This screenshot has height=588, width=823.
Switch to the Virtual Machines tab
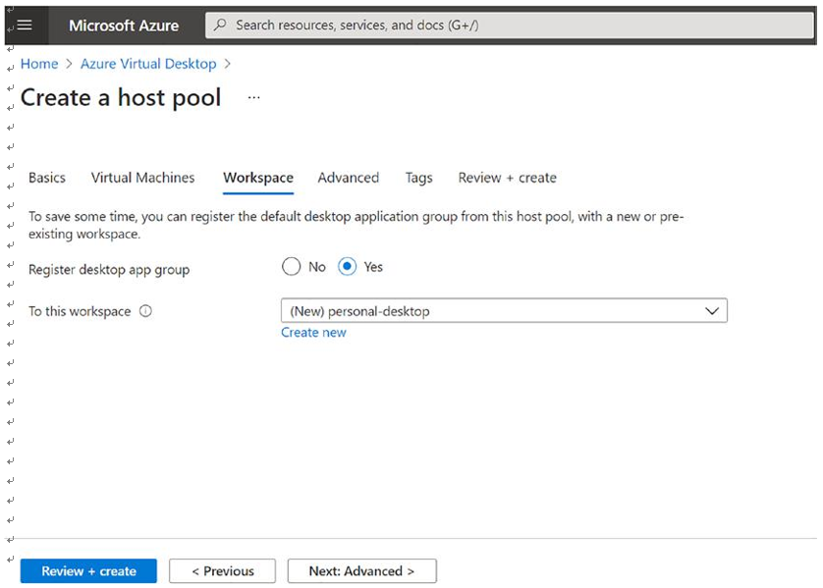click(142, 178)
